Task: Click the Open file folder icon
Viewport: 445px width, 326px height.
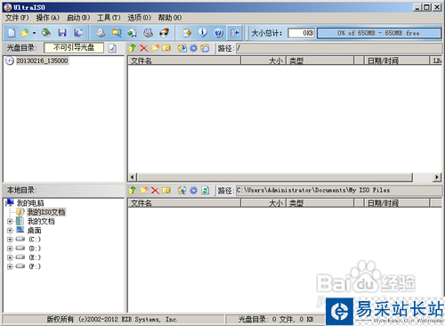Action: [25, 33]
